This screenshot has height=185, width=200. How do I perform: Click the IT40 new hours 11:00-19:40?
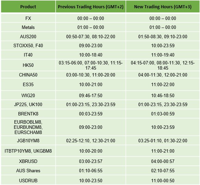163,55
